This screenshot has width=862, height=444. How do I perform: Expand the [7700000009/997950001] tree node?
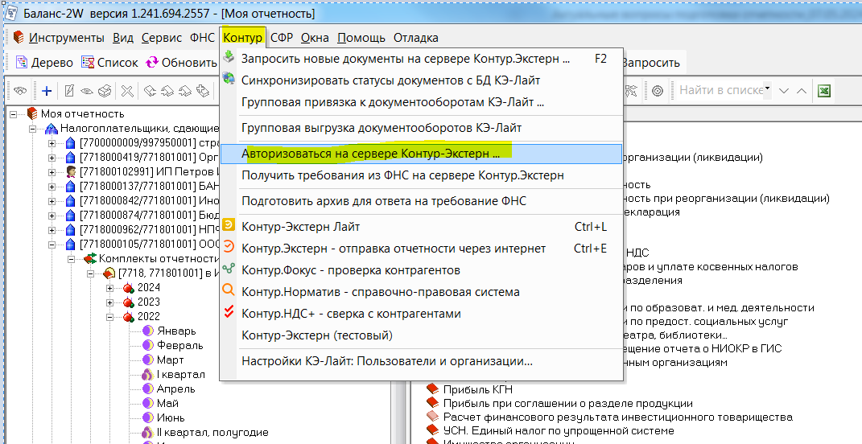click(52, 143)
